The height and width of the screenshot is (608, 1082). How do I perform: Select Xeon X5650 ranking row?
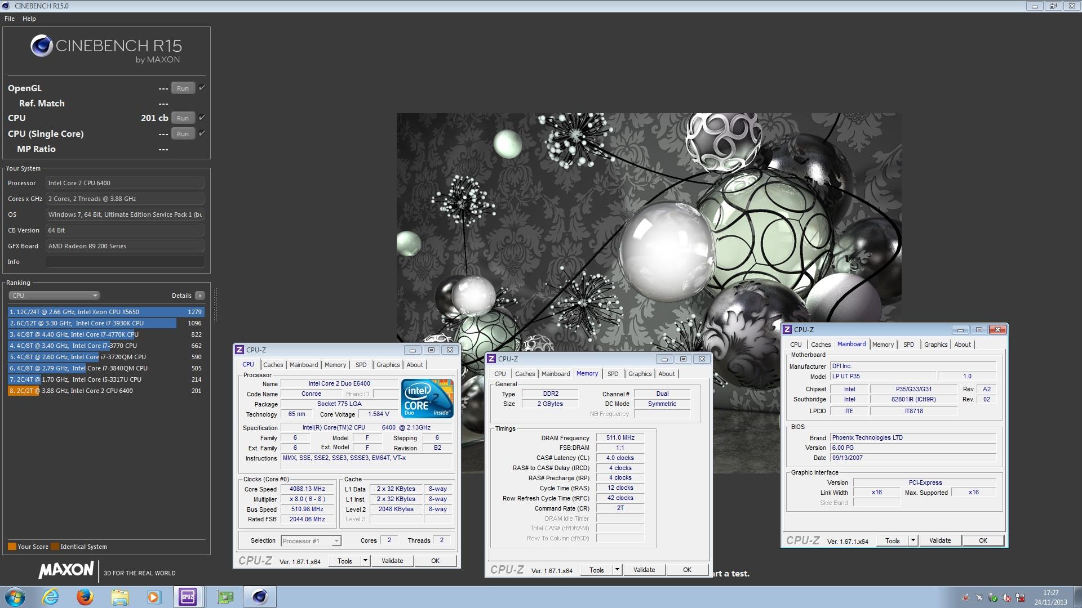tap(106, 312)
